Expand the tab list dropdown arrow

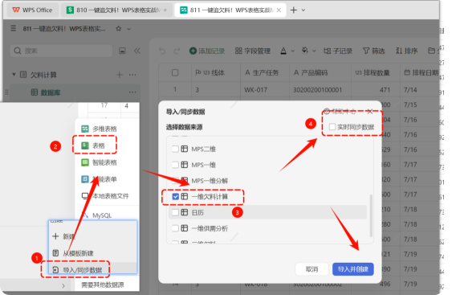(303, 10)
